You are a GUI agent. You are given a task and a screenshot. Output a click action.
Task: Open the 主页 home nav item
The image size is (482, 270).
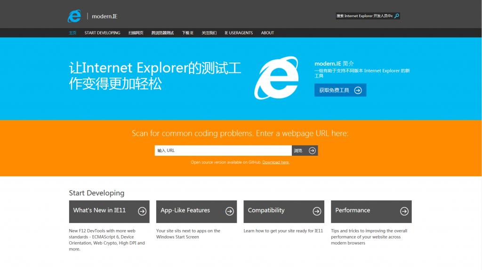[x=72, y=33]
